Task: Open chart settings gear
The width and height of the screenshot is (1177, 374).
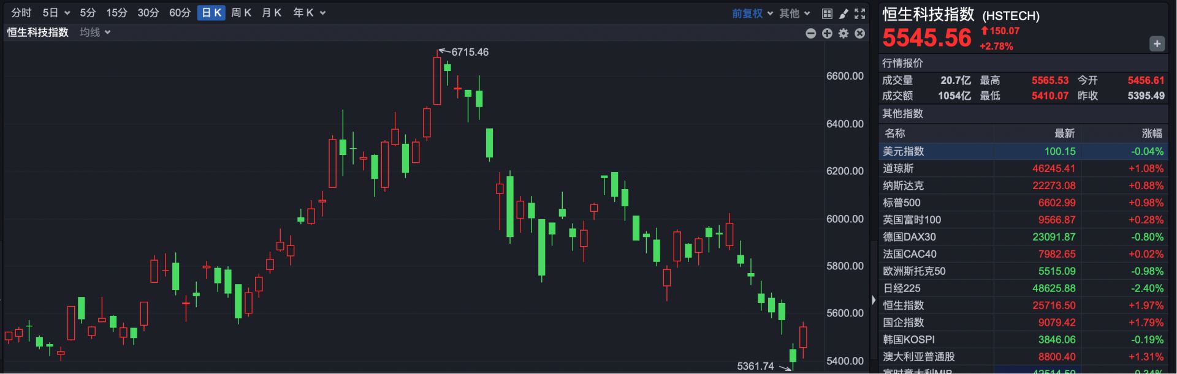Action: click(844, 33)
